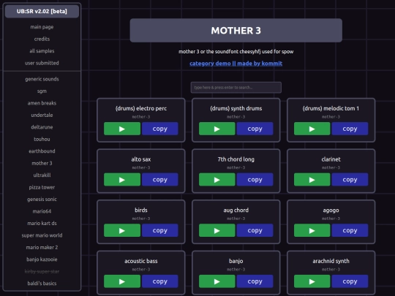The width and height of the screenshot is (395, 296).
Task: Copy the acoustic bass sample
Action: [160, 281]
